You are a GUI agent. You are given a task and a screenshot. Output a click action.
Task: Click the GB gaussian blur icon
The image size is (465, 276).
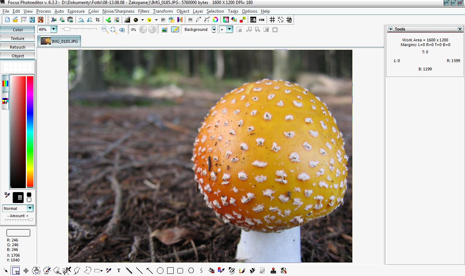coord(253,20)
